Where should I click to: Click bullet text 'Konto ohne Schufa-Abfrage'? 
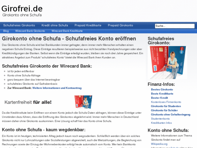24,75
